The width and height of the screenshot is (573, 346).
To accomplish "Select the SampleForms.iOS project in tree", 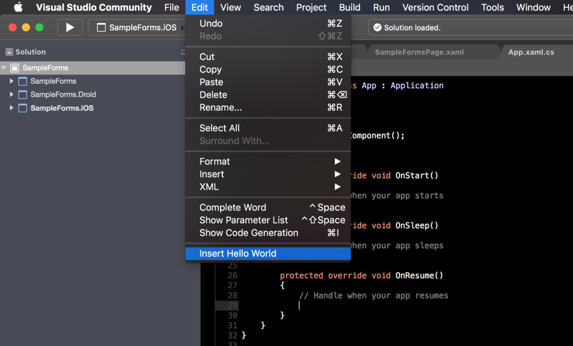I will (62, 108).
